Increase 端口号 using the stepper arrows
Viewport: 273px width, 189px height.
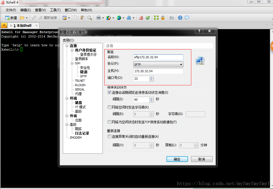pos(151,77)
